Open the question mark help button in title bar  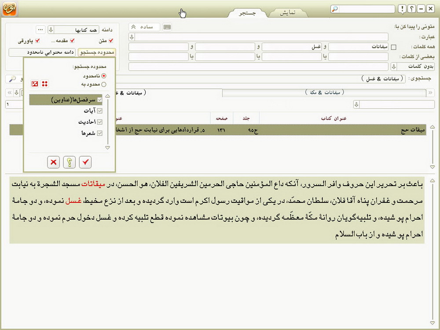coord(411,9)
